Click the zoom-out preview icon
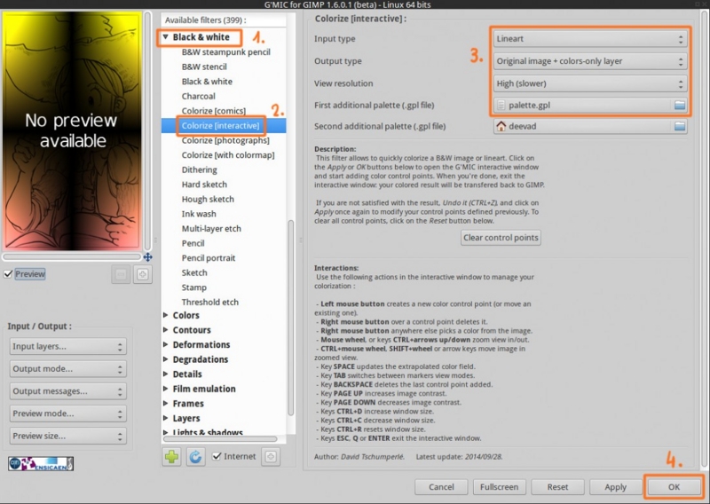710x504 pixels. [x=121, y=274]
